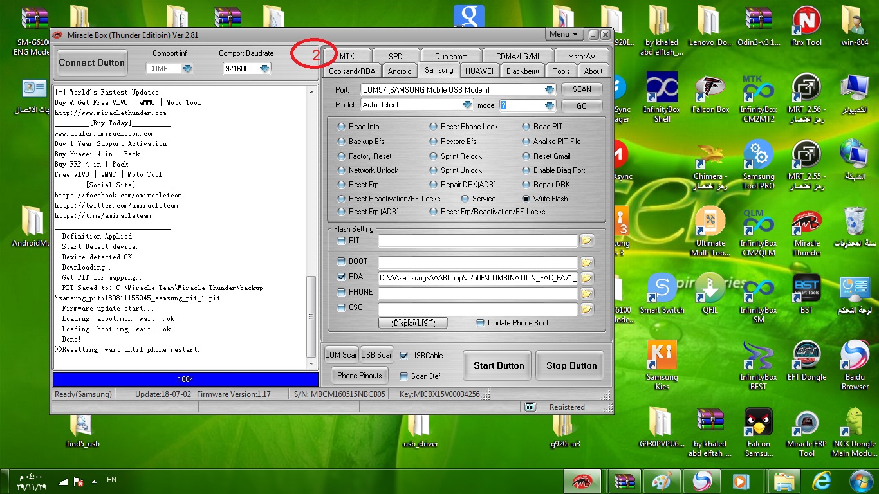The width and height of the screenshot is (879, 494).
Task: Expand the Port COM57 dropdown
Action: 549,90
